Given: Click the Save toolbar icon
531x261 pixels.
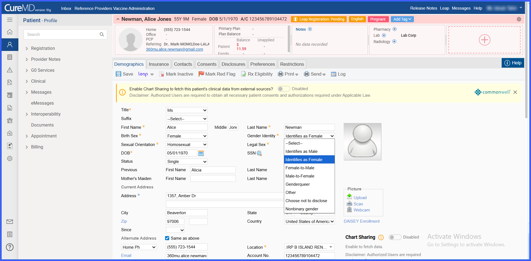Looking at the screenshot, I should coord(118,74).
